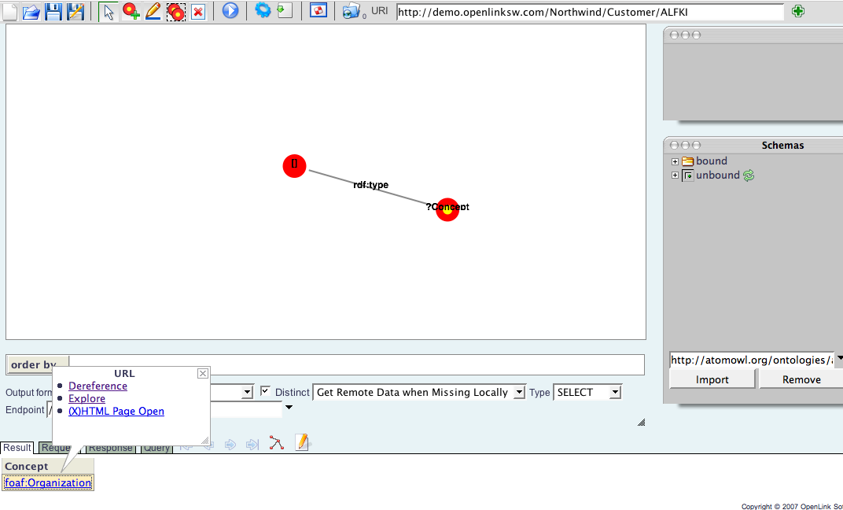Click the new blank document icon

pyautogui.click(x=9, y=11)
